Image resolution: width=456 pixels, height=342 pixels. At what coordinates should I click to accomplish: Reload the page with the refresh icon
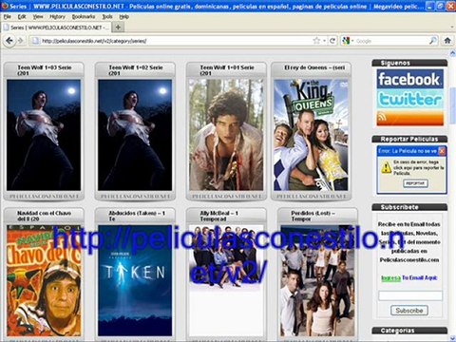point(332,41)
